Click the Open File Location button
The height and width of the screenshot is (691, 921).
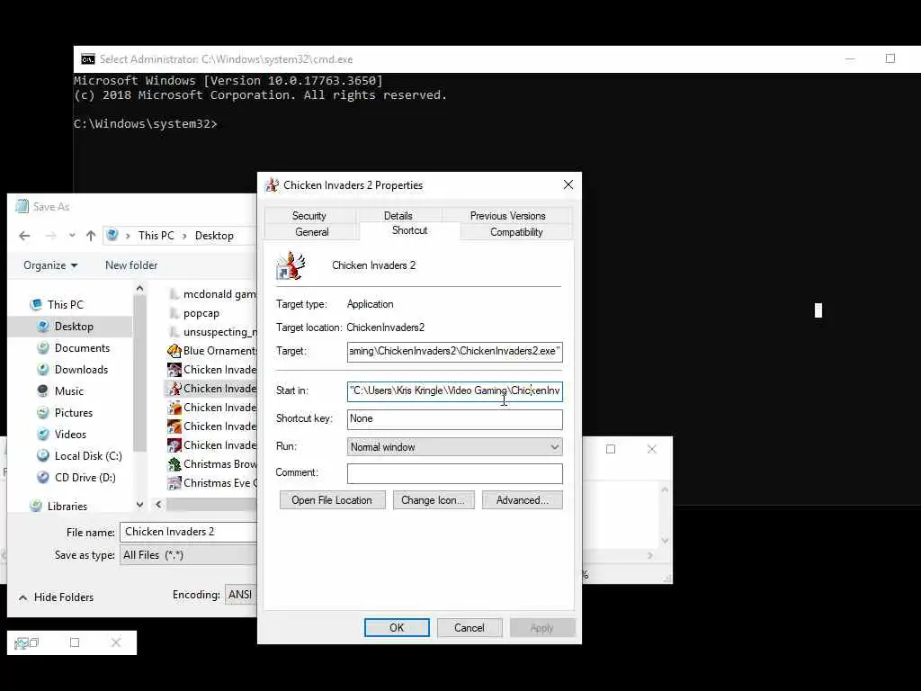click(332, 500)
